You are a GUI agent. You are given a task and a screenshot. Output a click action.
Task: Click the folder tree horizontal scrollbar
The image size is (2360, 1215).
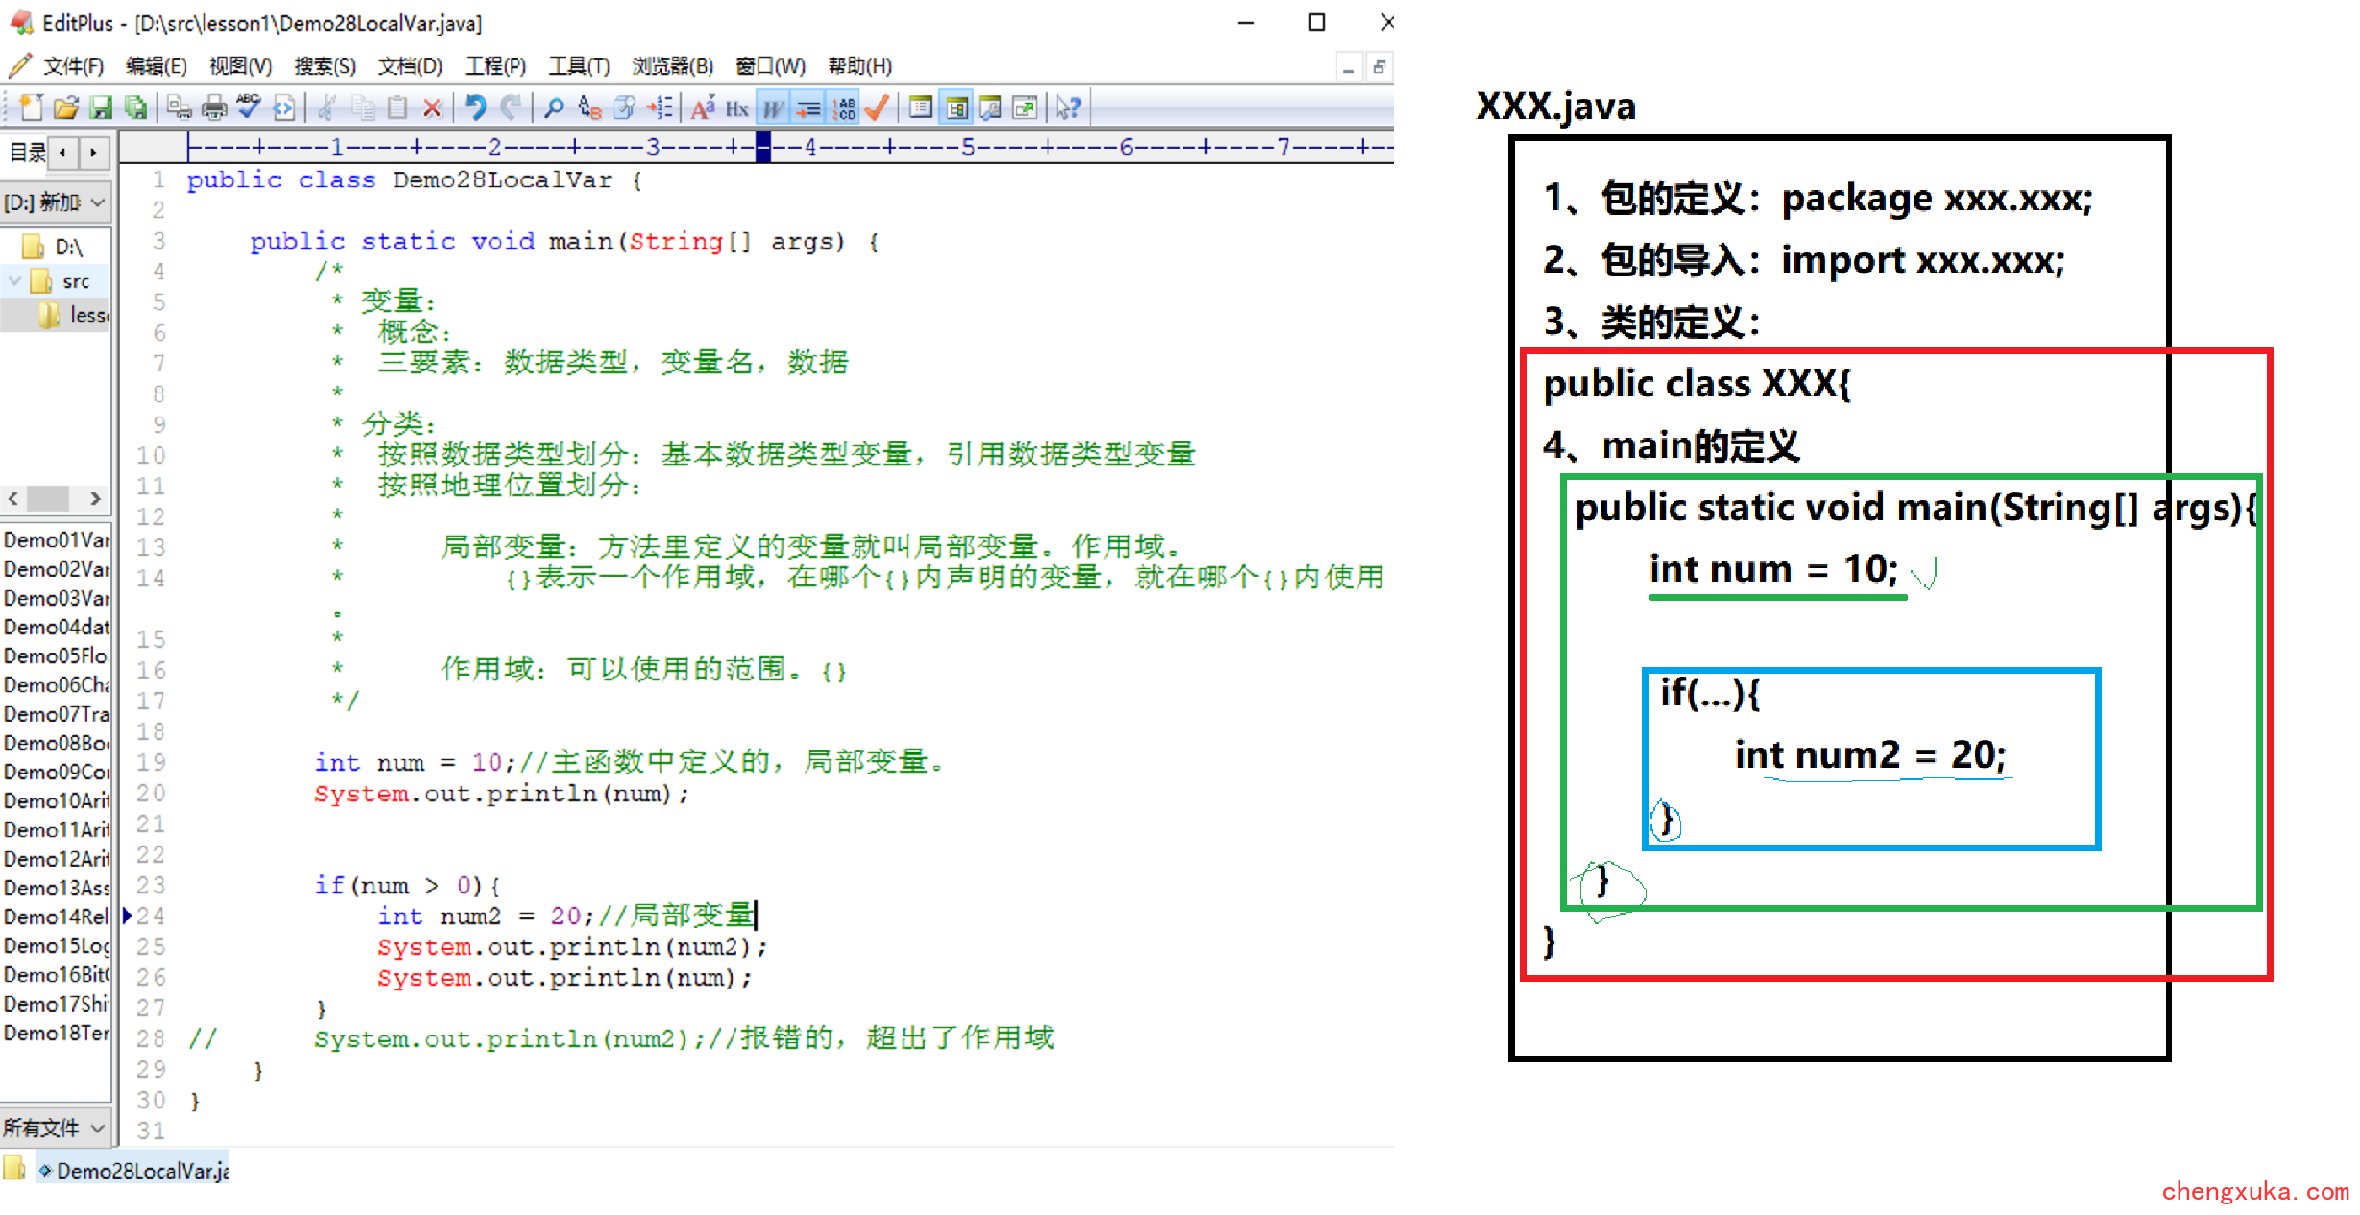(47, 498)
